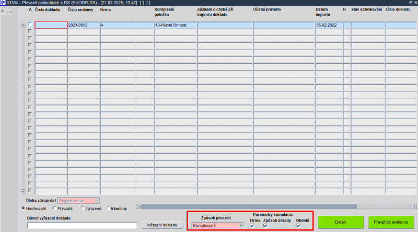Click the Převzít do evidence button
The image size is (418, 232).
pos(390,222)
